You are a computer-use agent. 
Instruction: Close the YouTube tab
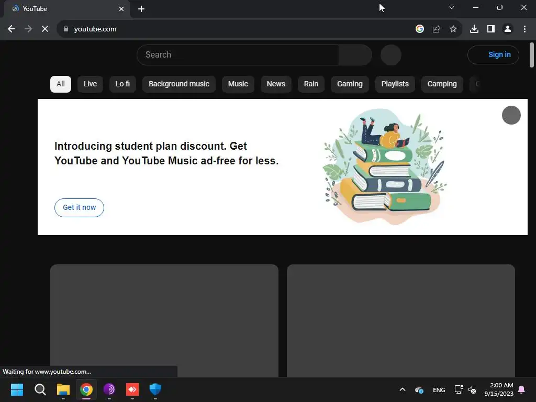[x=121, y=9]
